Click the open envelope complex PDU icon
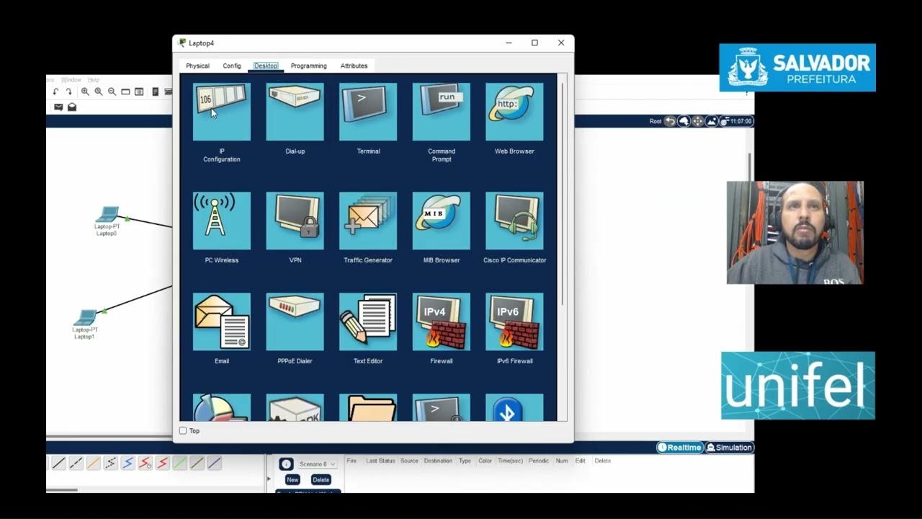 (x=72, y=107)
